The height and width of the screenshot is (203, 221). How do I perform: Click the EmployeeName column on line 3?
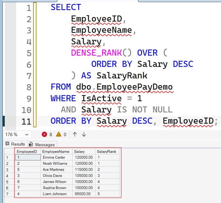tap(102, 30)
